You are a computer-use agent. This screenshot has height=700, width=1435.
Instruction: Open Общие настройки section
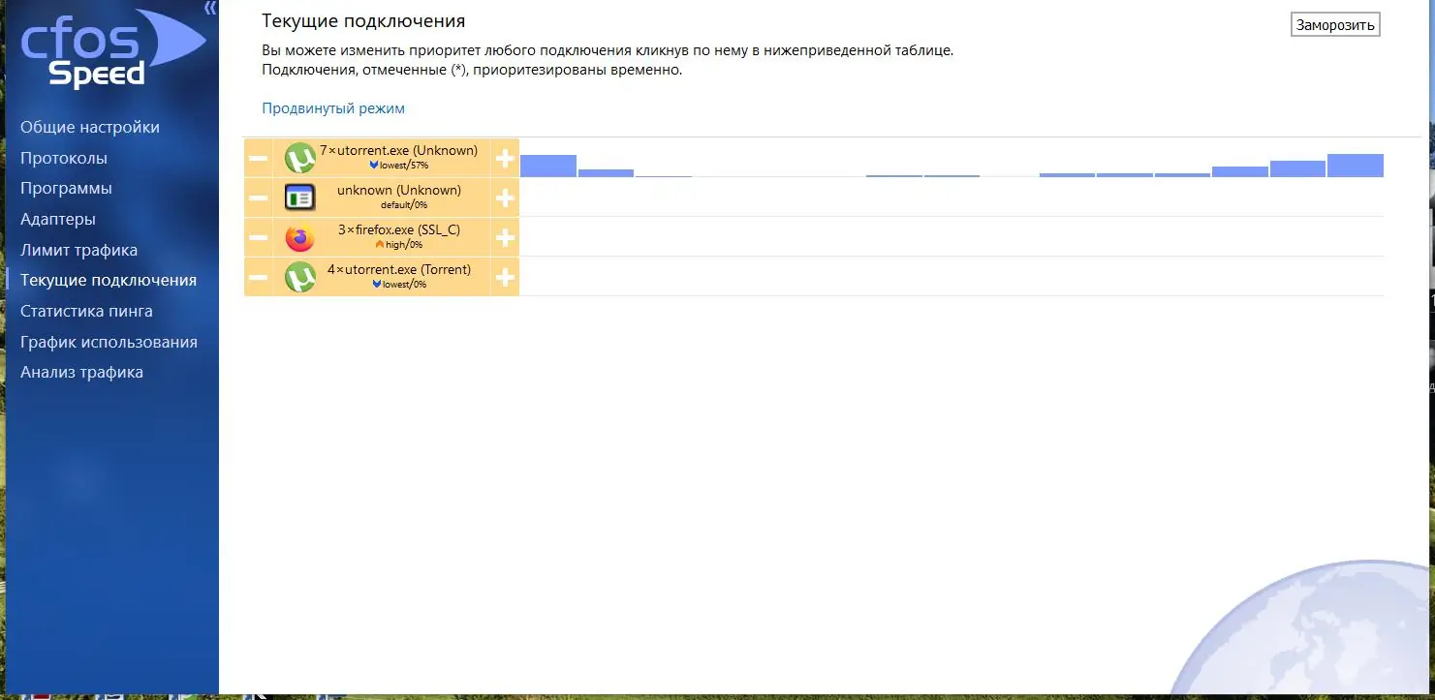(x=90, y=128)
